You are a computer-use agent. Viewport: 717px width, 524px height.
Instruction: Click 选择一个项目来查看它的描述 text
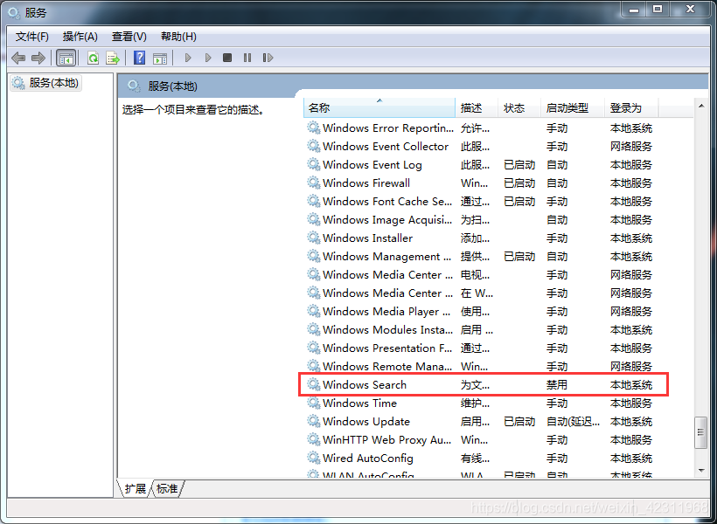[193, 110]
